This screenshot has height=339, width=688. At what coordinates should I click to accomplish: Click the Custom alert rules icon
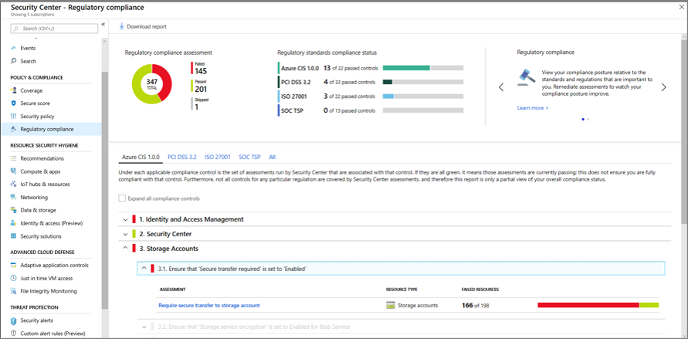[x=14, y=334]
